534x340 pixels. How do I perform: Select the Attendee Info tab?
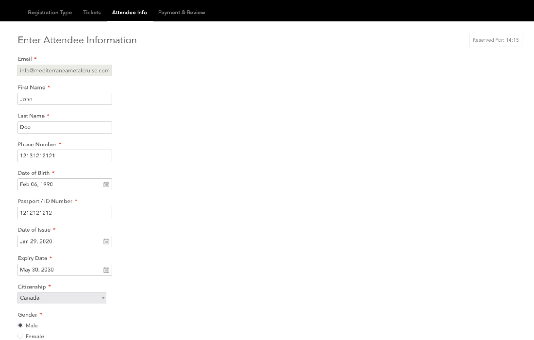(129, 13)
